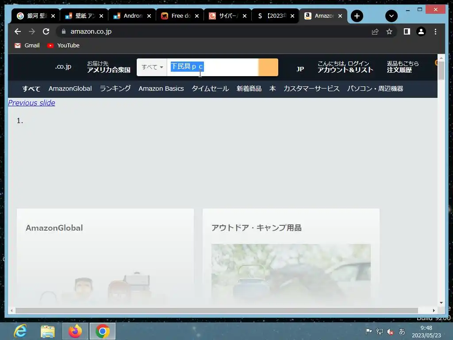453x340 pixels.
Task: Reload the Amazon page
Action: (46, 31)
